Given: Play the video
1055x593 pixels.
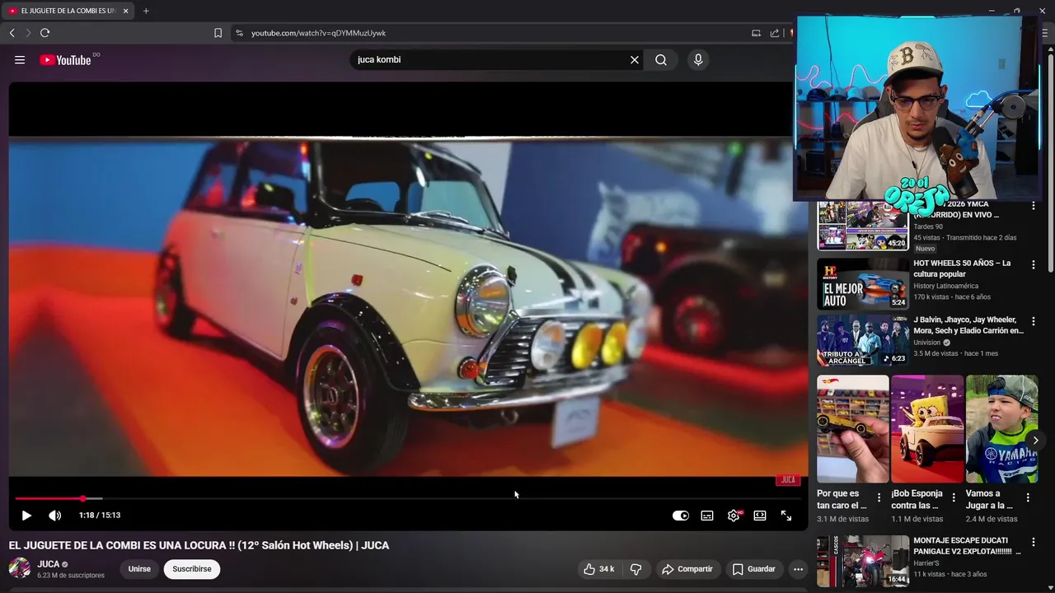Looking at the screenshot, I should [x=26, y=516].
